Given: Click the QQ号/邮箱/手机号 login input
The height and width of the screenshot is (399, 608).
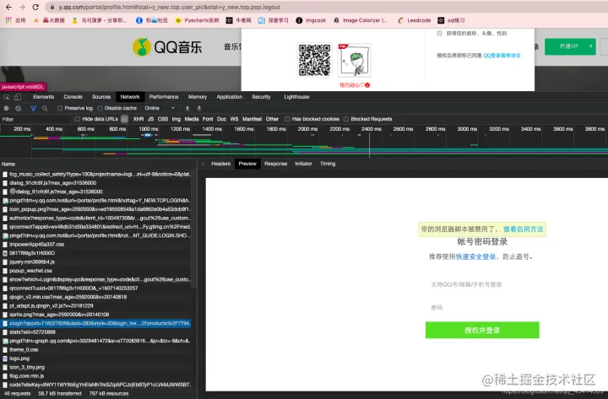Looking at the screenshot, I should [482, 284].
